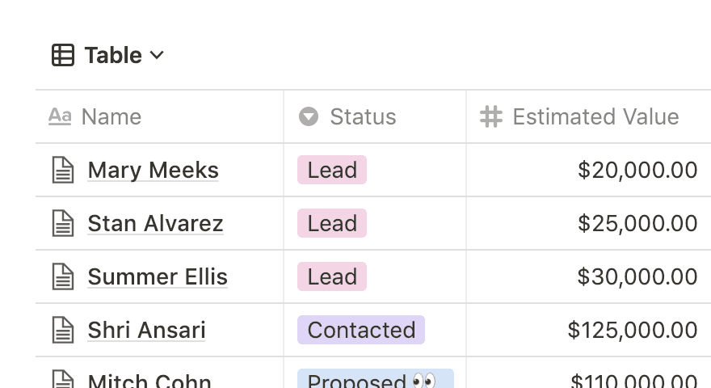Click the Status column select icon
Image resolution: width=711 pixels, height=388 pixels.
pyautogui.click(x=309, y=116)
